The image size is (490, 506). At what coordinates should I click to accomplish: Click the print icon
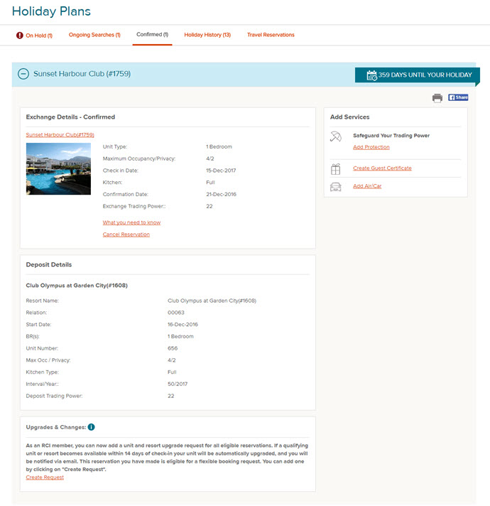[x=437, y=98]
